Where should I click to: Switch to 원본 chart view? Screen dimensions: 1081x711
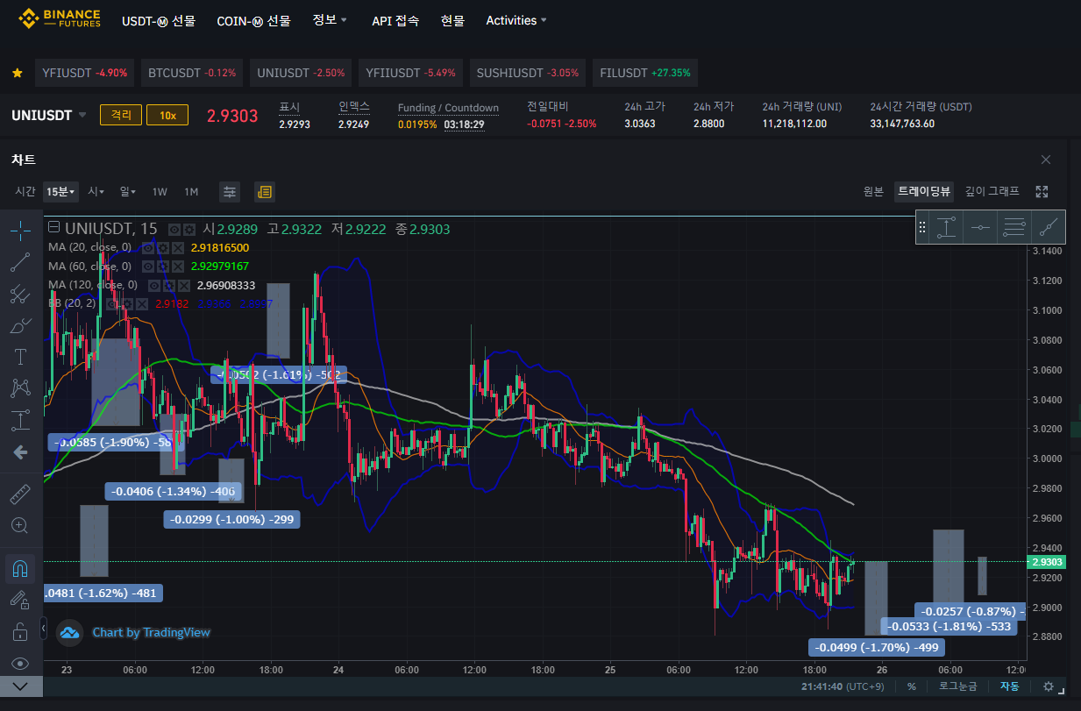click(x=873, y=191)
